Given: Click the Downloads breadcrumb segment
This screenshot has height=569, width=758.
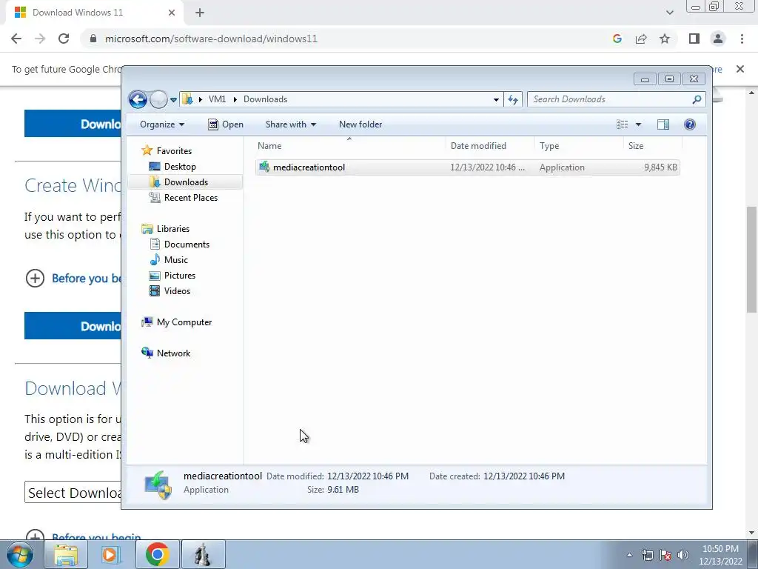Looking at the screenshot, I should tap(266, 99).
